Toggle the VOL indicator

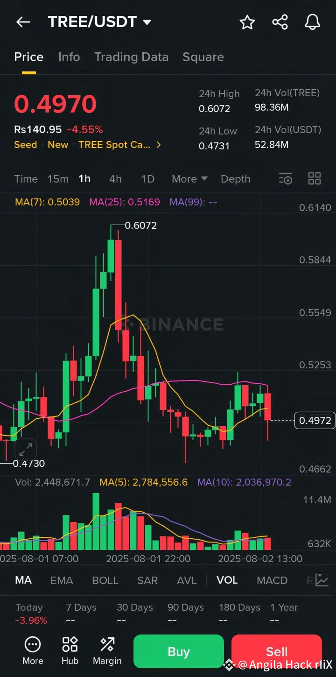tap(227, 580)
